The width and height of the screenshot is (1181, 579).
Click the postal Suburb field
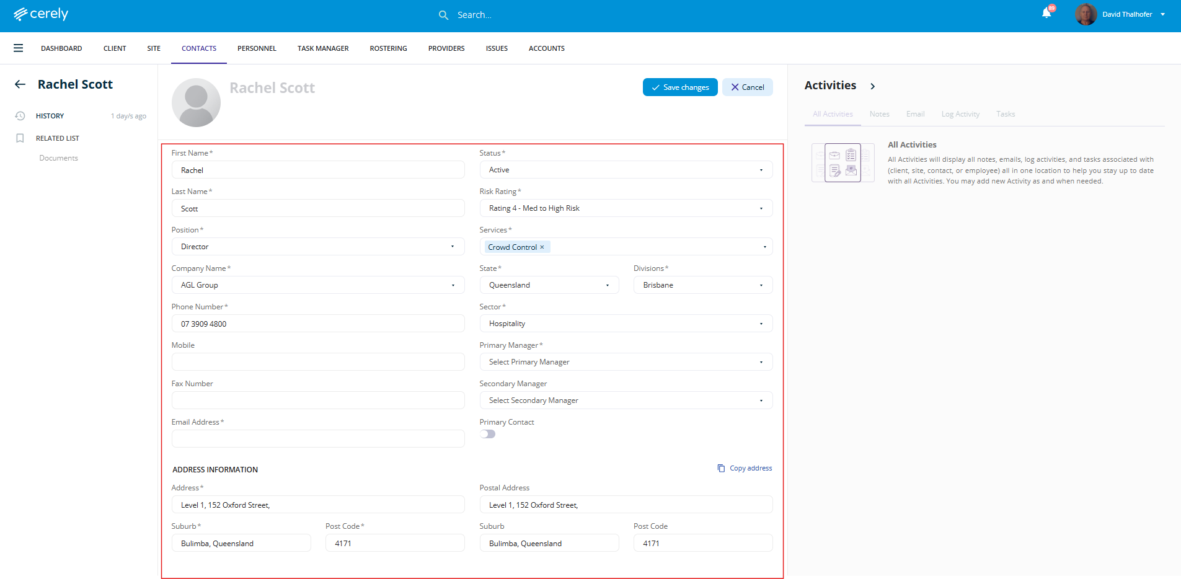pyautogui.click(x=549, y=543)
